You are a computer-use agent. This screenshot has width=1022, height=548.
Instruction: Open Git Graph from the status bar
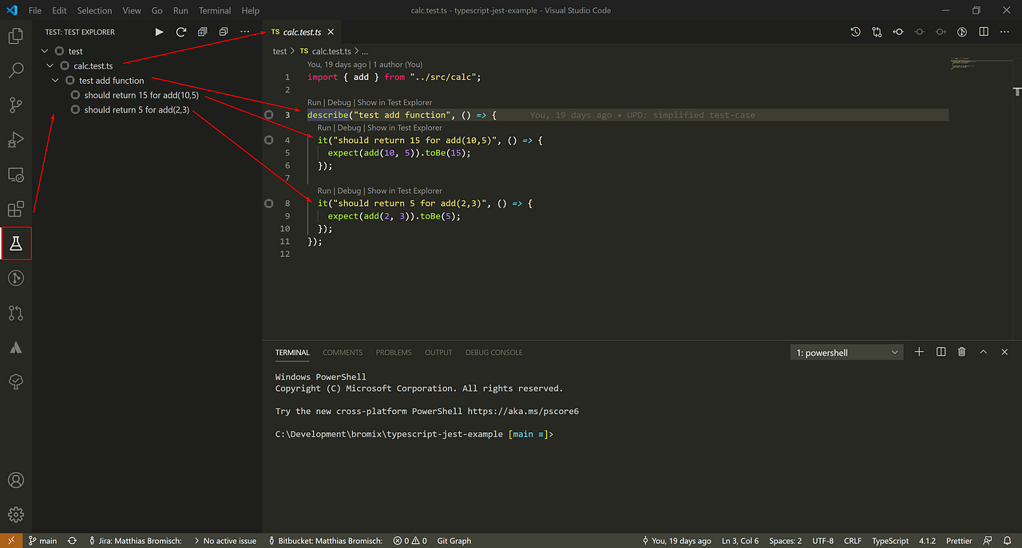[x=454, y=540]
